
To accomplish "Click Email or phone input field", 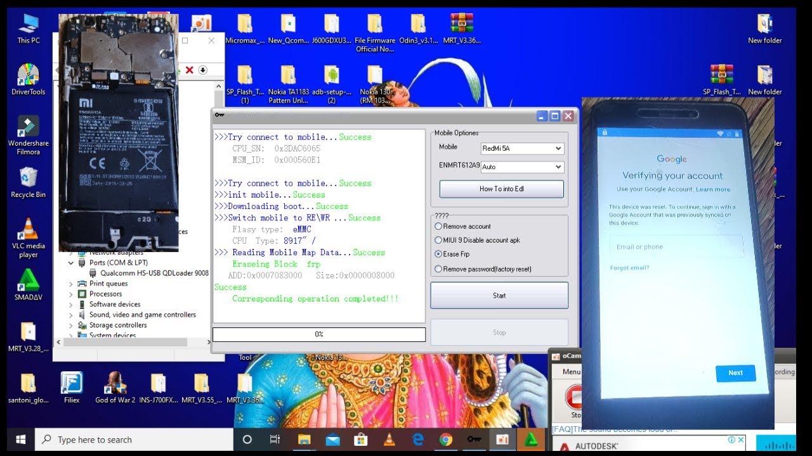I will [676, 246].
